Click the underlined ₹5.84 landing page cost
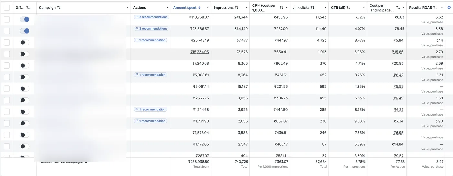 pyautogui.click(x=399, y=40)
